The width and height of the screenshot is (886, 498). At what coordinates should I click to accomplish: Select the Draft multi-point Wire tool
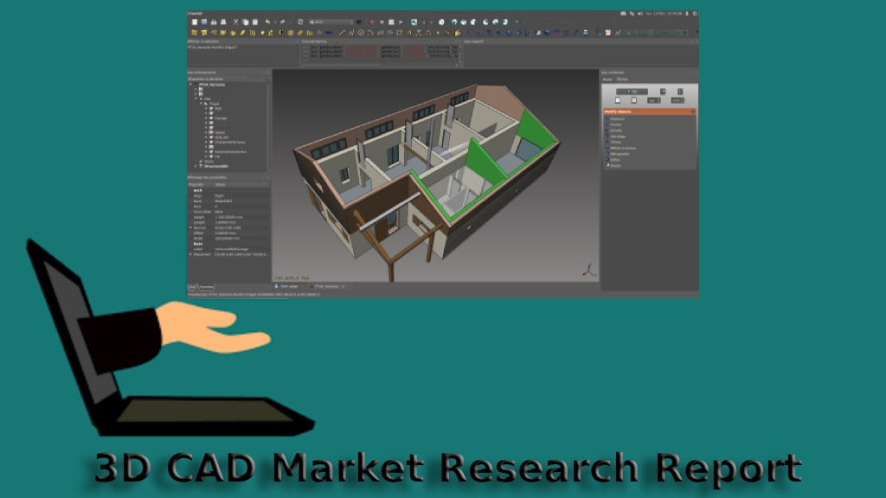coord(351,33)
